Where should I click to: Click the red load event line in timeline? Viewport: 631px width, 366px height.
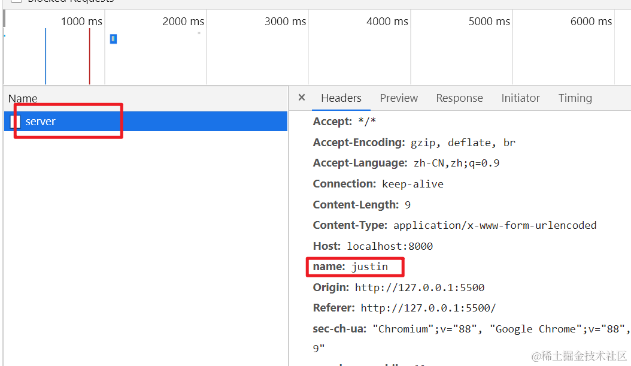click(x=89, y=56)
